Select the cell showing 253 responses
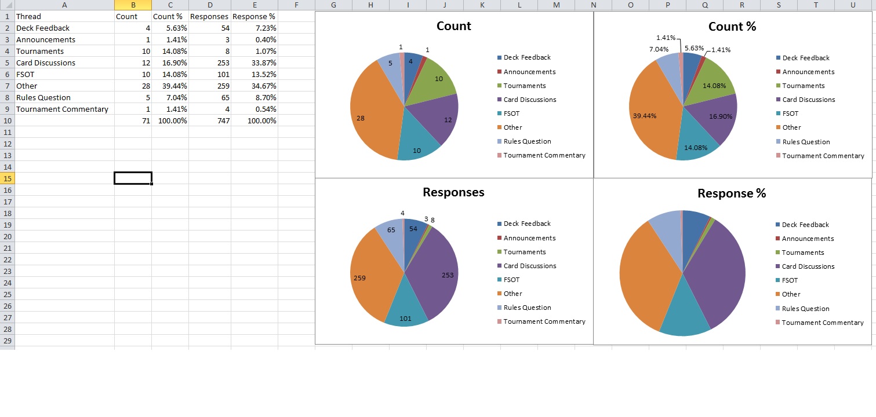 coord(210,63)
